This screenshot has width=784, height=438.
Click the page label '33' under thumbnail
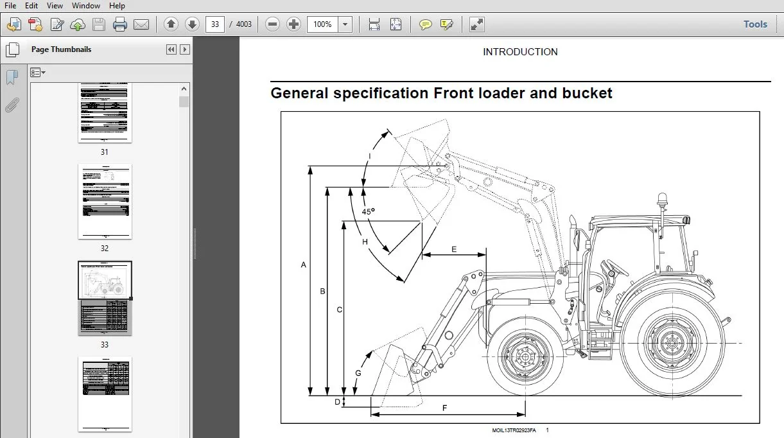click(x=105, y=345)
